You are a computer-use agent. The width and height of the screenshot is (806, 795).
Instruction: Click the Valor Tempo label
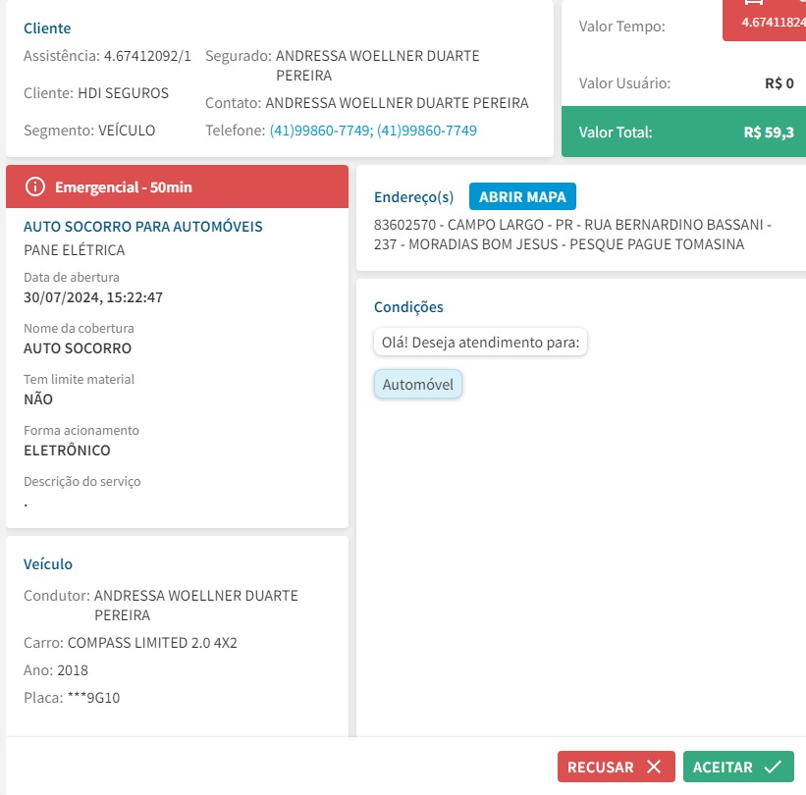pos(622,26)
